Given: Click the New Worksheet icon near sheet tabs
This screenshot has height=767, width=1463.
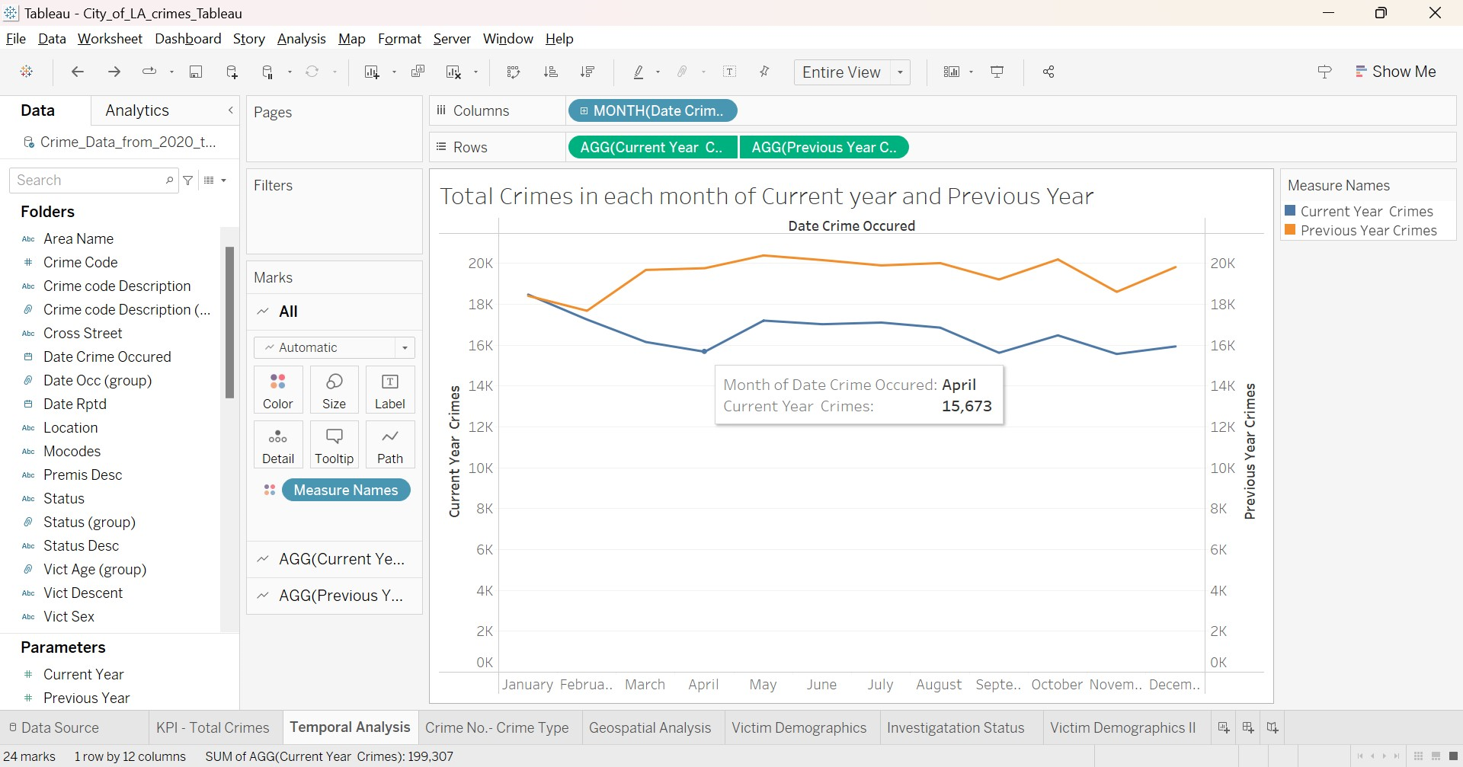Looking at the screenshot, I should (1224, 727).
